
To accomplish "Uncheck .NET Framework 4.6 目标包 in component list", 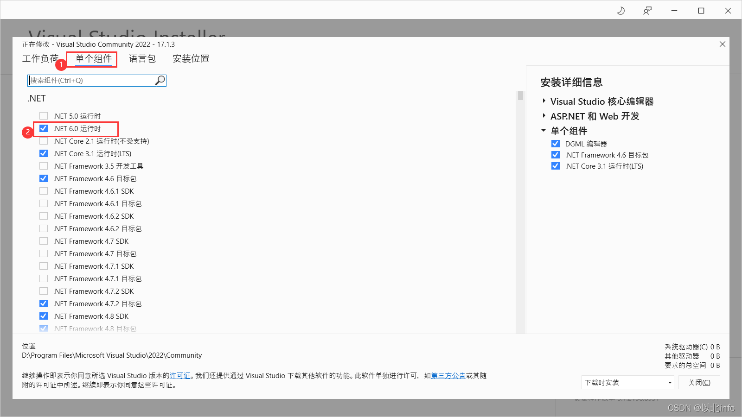I will [x=44, y=178].
